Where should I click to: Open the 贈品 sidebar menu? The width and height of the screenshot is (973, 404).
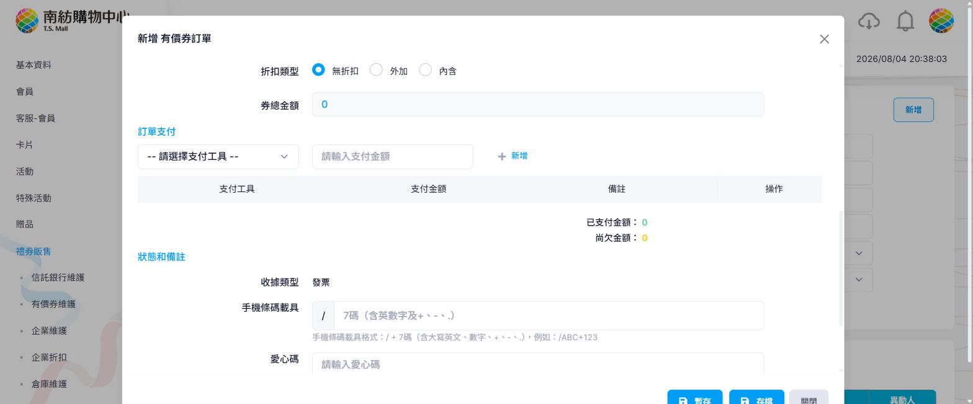(x=25, y=224)
